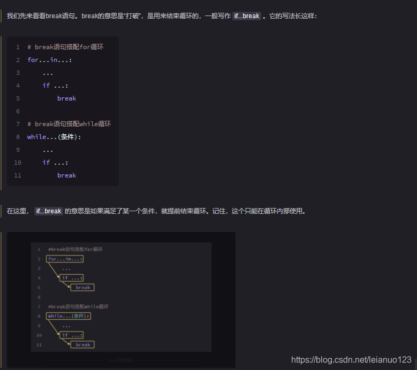
Task: Click 'break' on code line 11
Action: point(67,175)
